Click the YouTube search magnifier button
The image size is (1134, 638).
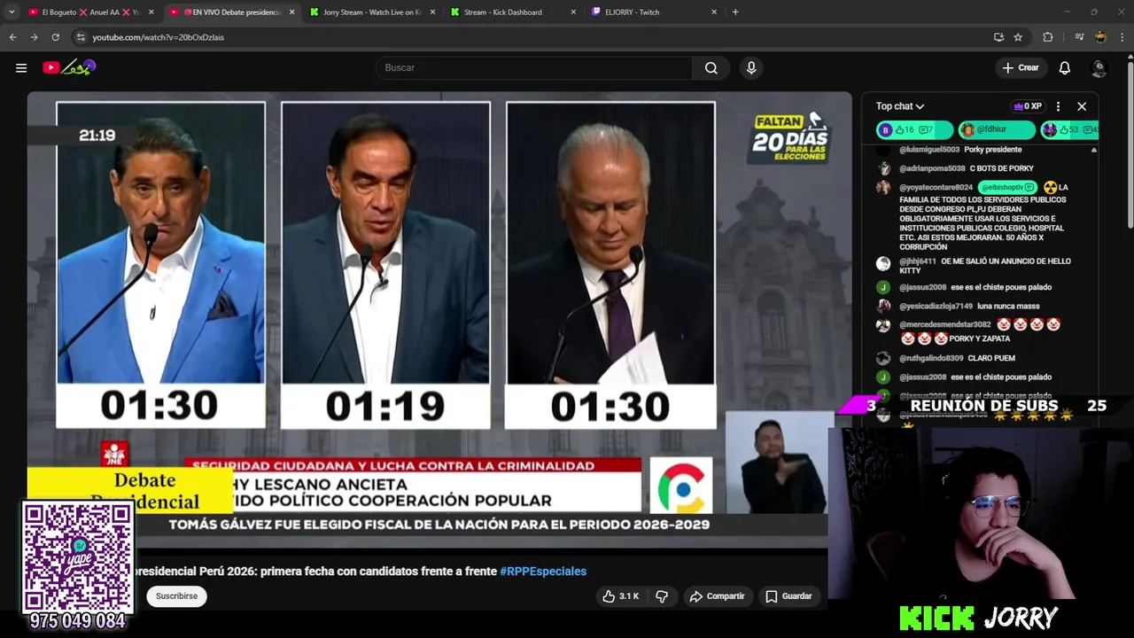(711, 67)
